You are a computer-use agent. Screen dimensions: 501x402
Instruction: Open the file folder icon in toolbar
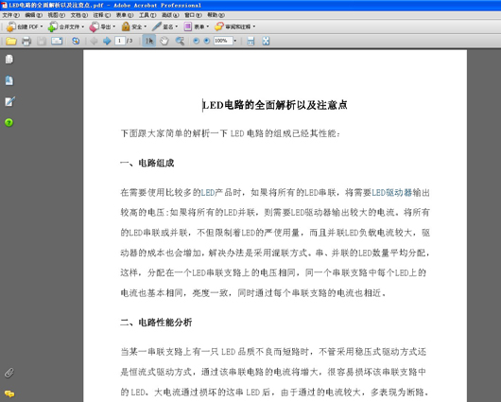tap(11, 41)
